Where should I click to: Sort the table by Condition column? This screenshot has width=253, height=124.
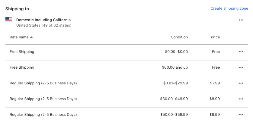[x=179, y=37]
